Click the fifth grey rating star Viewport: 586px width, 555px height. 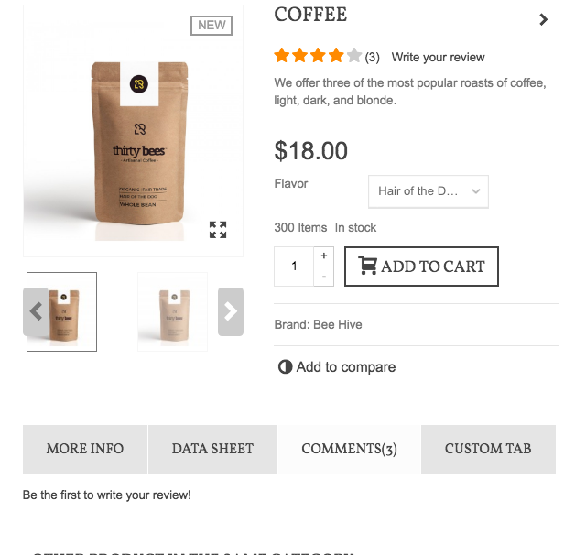coord(354,55)
